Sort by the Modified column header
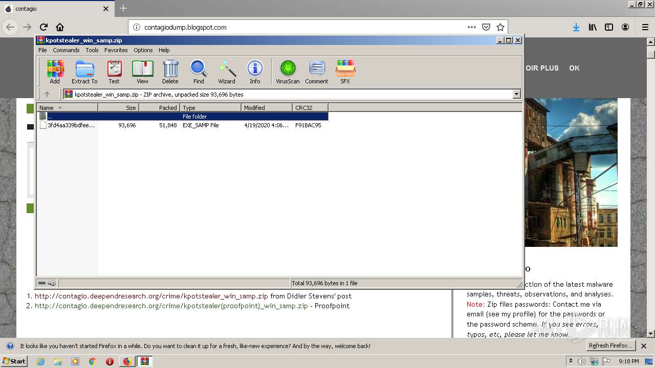Viewport: 655px width, 368px height. point(267,107)
